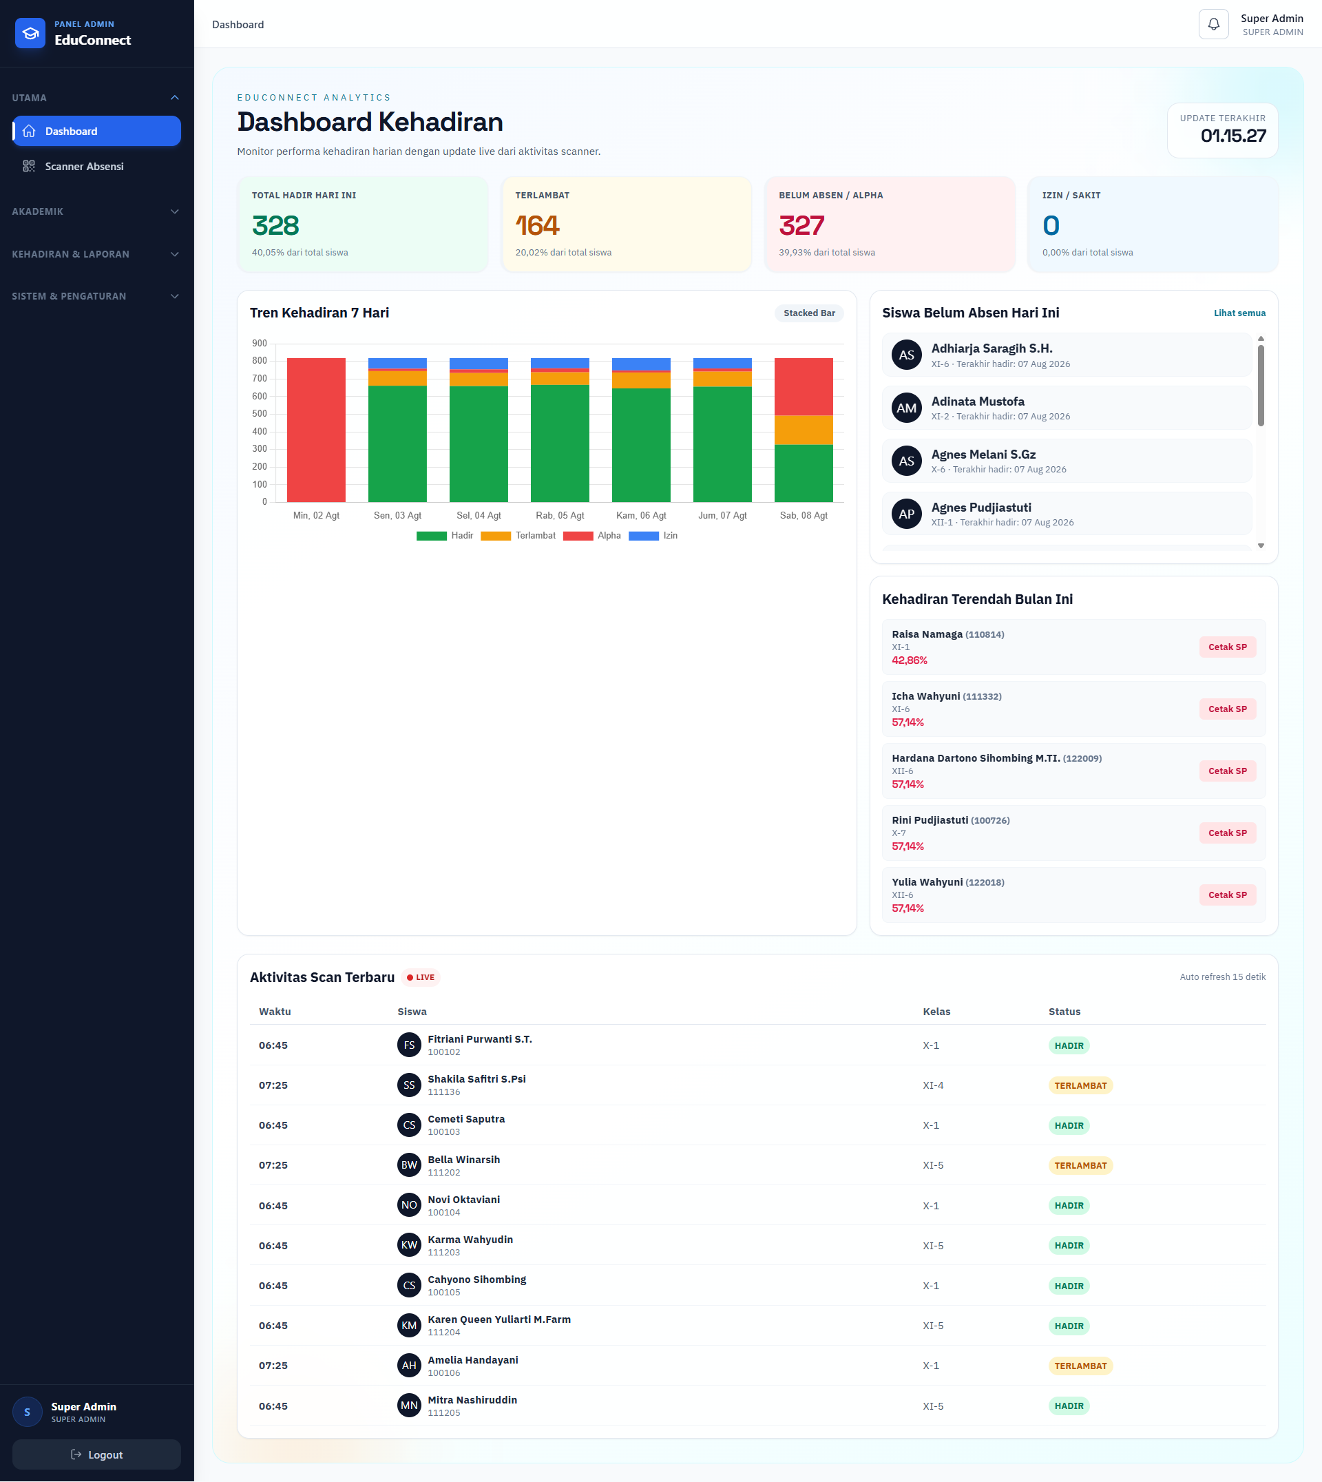Click the Scanner Absensi QR icon
The width and height of the screenshot is (1322, 1482).
point(29,167)
